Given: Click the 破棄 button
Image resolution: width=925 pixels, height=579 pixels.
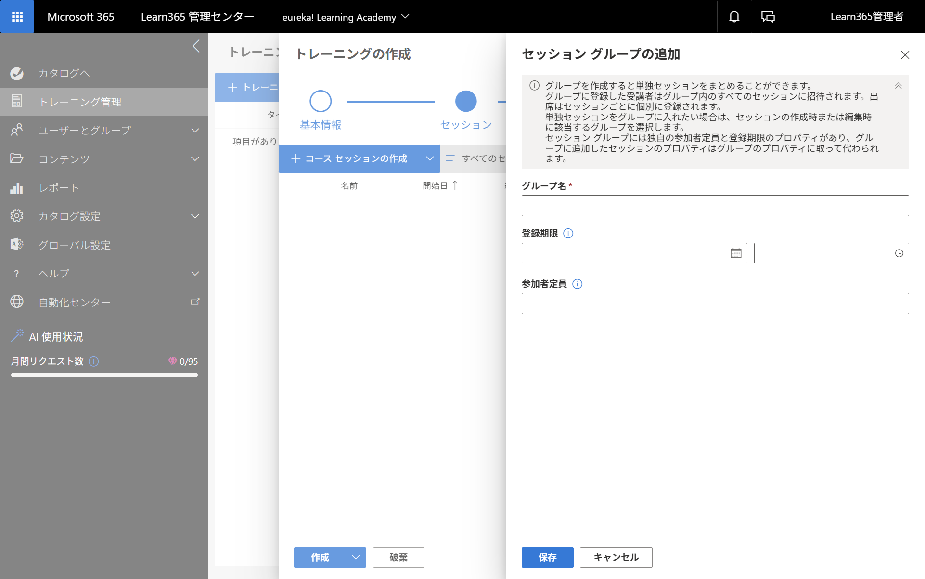Looking at the screenshot, I should 398,557.
